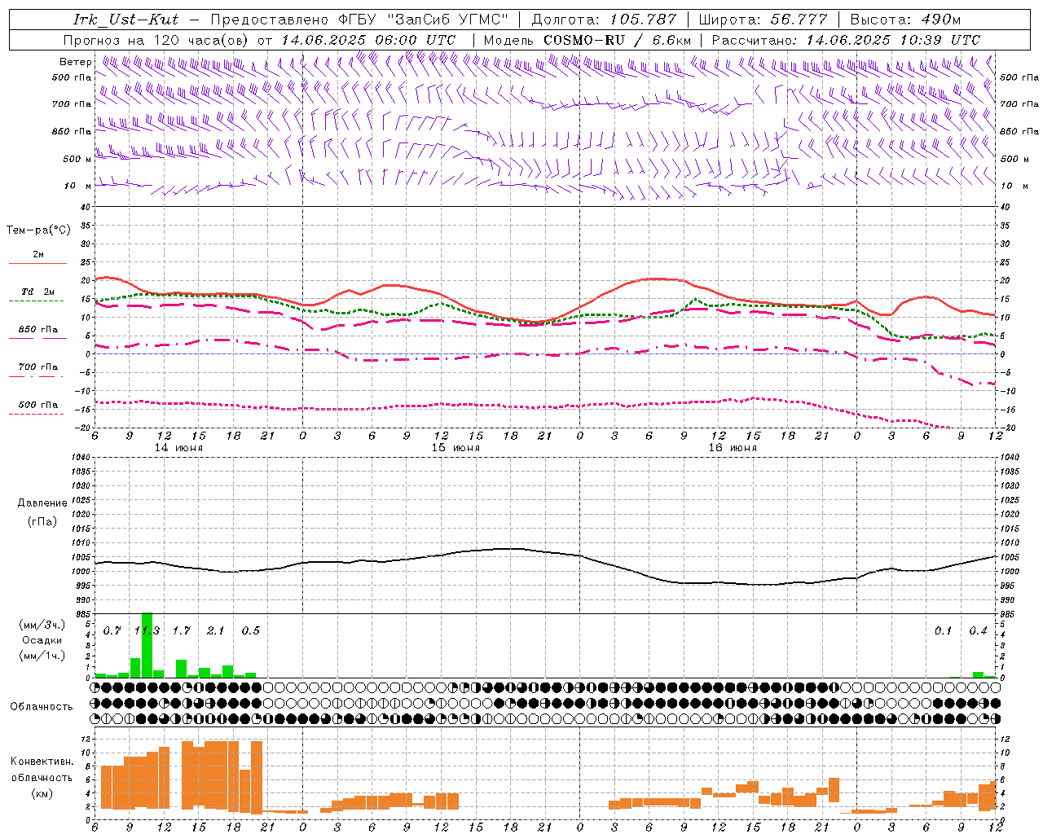Select the Тем-ра(°C) axis label
The image size is (1043, 834).
tap(38, 230)
